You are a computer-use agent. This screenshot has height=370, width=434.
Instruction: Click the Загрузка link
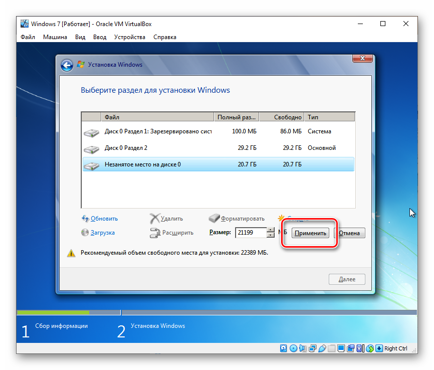[102, 233]
